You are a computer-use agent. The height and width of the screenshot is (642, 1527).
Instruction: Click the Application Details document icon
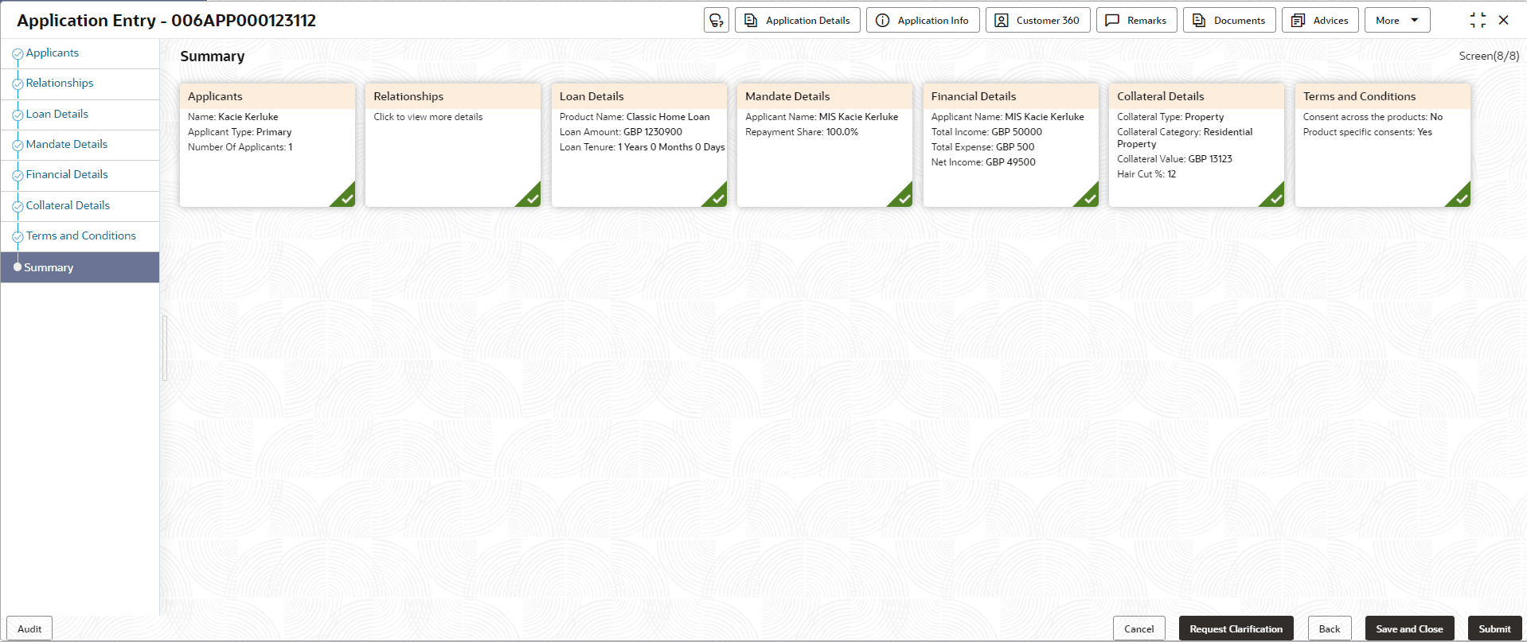pyautogui.click(x=751, y=21)
